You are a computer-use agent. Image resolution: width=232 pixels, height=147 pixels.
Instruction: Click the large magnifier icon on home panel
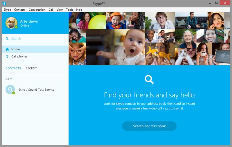149,79
